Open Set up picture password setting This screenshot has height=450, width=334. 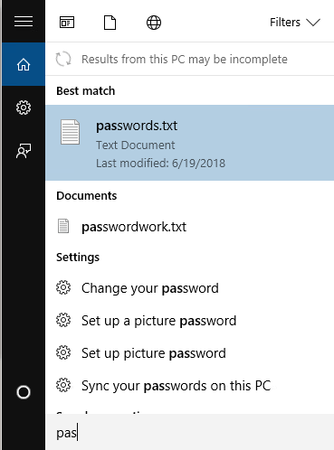(189, 353)
